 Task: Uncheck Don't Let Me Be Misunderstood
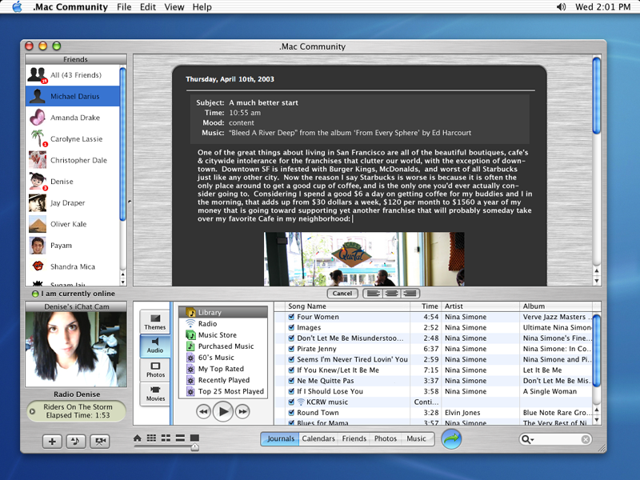pos(291,338)
